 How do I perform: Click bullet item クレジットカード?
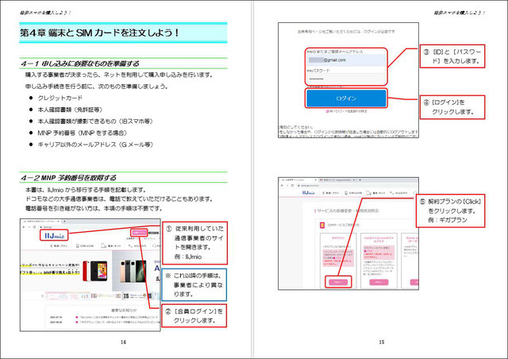pos(60,98)
